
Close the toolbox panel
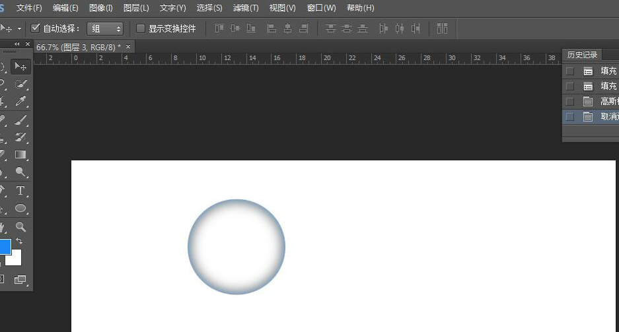tap(28, 44)
